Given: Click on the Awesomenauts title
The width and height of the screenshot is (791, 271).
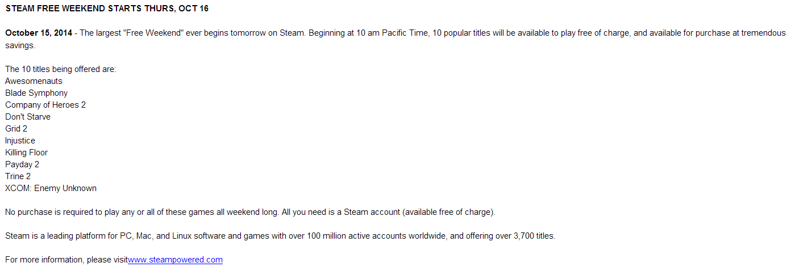Looking at the screenshot, I should point(34,81).
